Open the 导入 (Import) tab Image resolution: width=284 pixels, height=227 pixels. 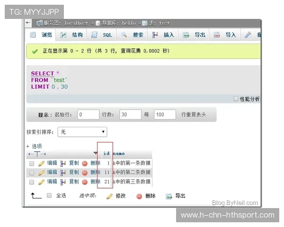click(x=225, y=35)
